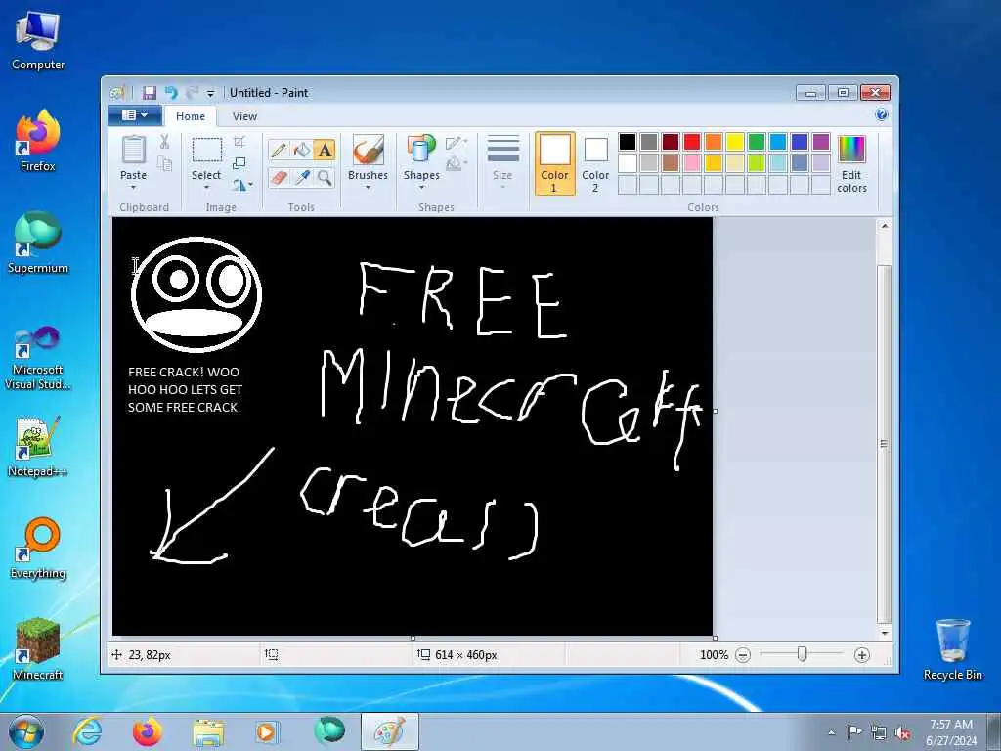Show hidden tray icons arrow

[x=831, y=732]
